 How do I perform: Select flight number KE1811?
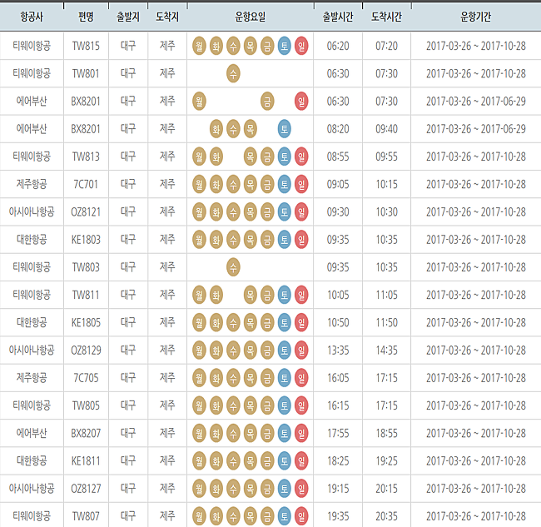[x=86, y=461]
